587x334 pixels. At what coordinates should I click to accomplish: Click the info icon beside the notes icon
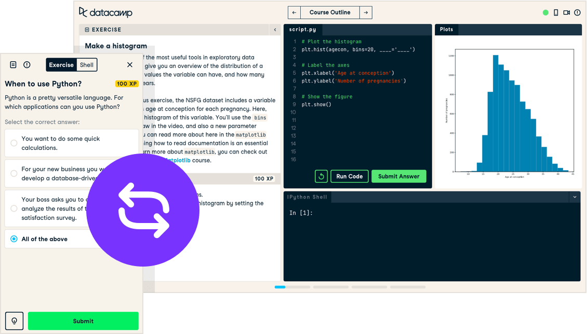pos(26,64)
